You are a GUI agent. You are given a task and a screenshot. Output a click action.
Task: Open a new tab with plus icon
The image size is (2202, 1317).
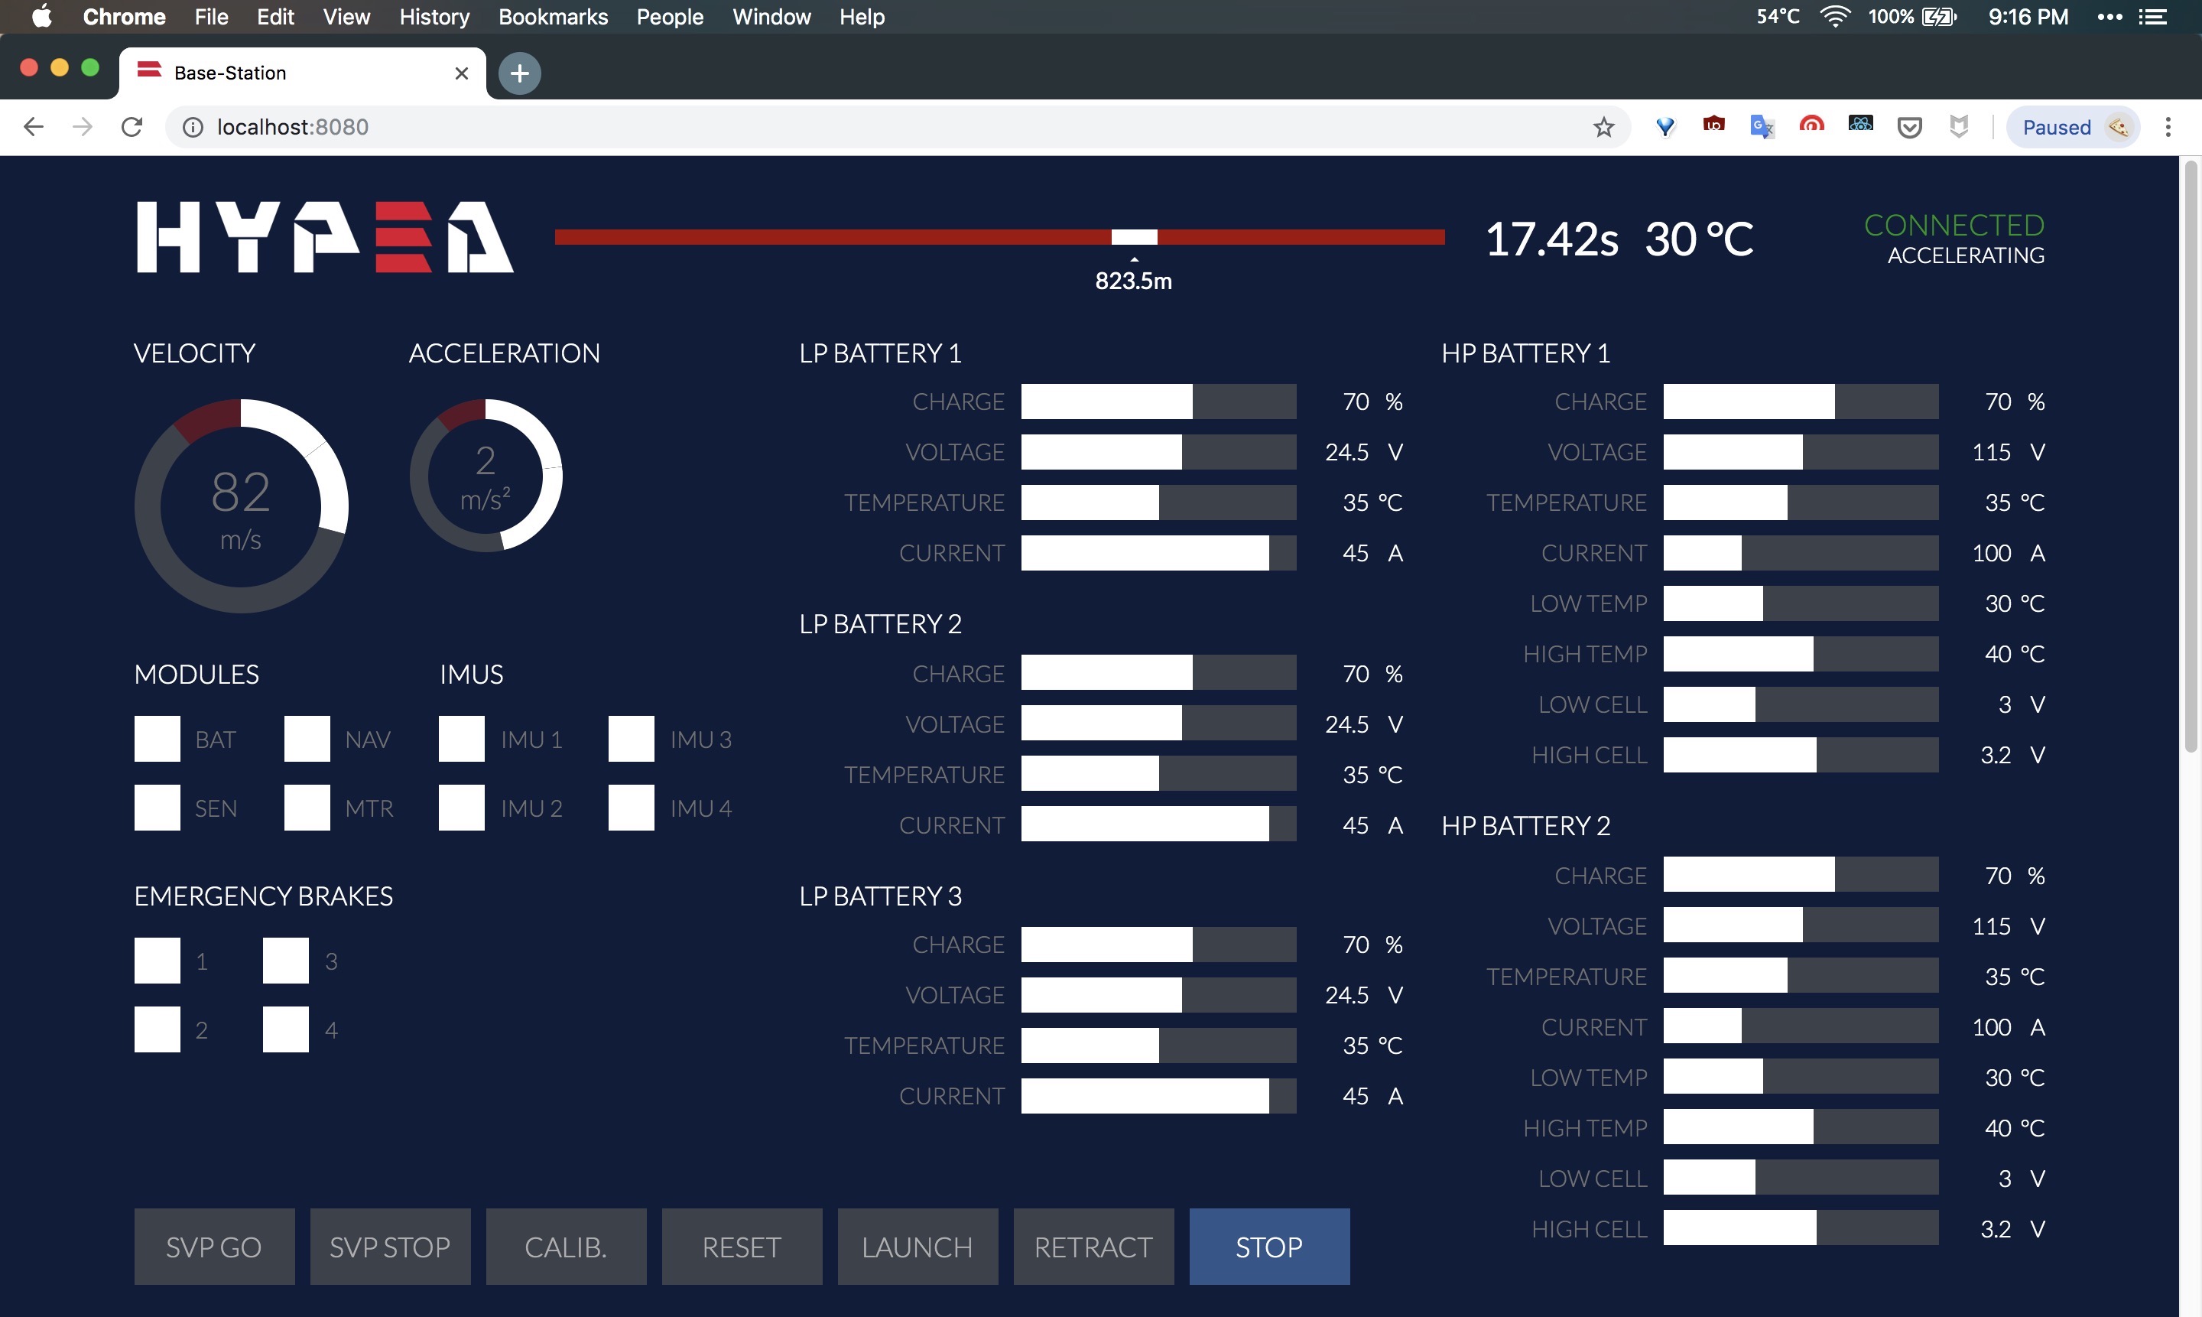(x=520, y=73)
